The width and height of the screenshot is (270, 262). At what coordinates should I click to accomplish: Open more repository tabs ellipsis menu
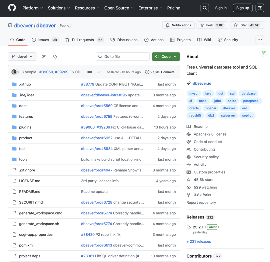(x=260, y=40)
